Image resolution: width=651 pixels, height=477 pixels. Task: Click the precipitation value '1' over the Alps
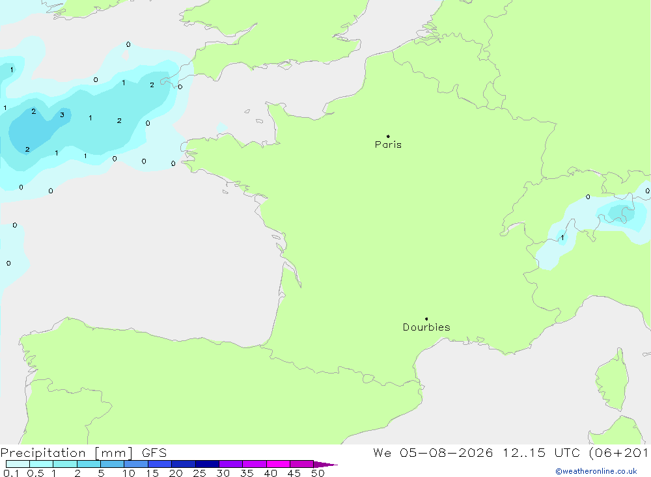(562, 238)
